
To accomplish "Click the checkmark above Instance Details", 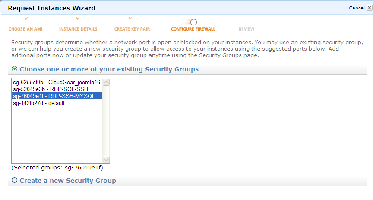I will coord(78,18).
